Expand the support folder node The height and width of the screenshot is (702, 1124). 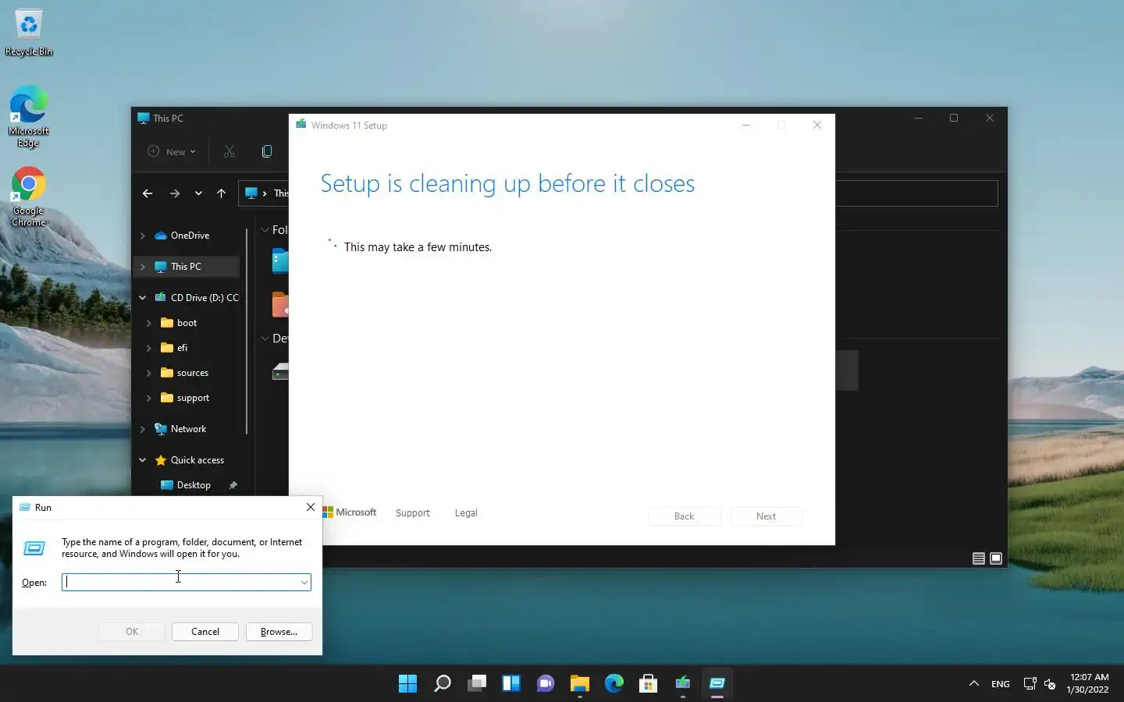148,398
